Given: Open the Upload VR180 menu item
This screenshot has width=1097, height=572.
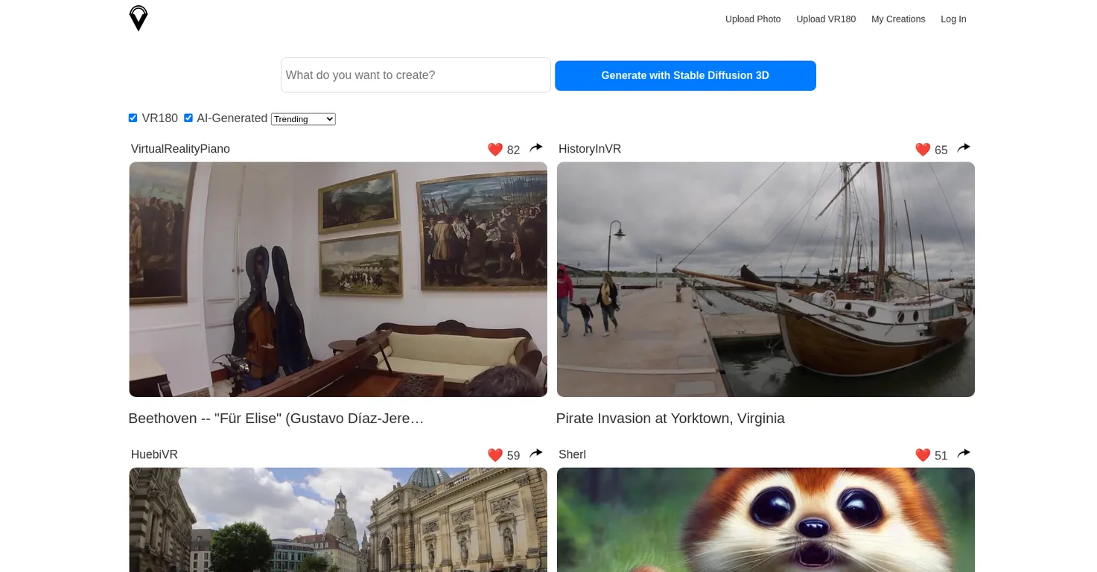Looking at the screenshot, I should pos(826,19).
